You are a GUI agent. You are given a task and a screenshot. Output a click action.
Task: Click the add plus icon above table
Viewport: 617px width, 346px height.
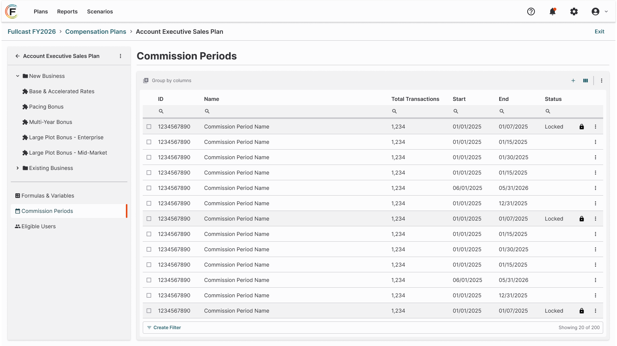click(x=573, y=81)
